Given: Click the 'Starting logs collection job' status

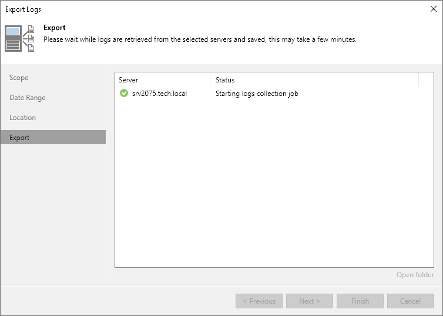Looking at the screenshot, I should [257, 94].
